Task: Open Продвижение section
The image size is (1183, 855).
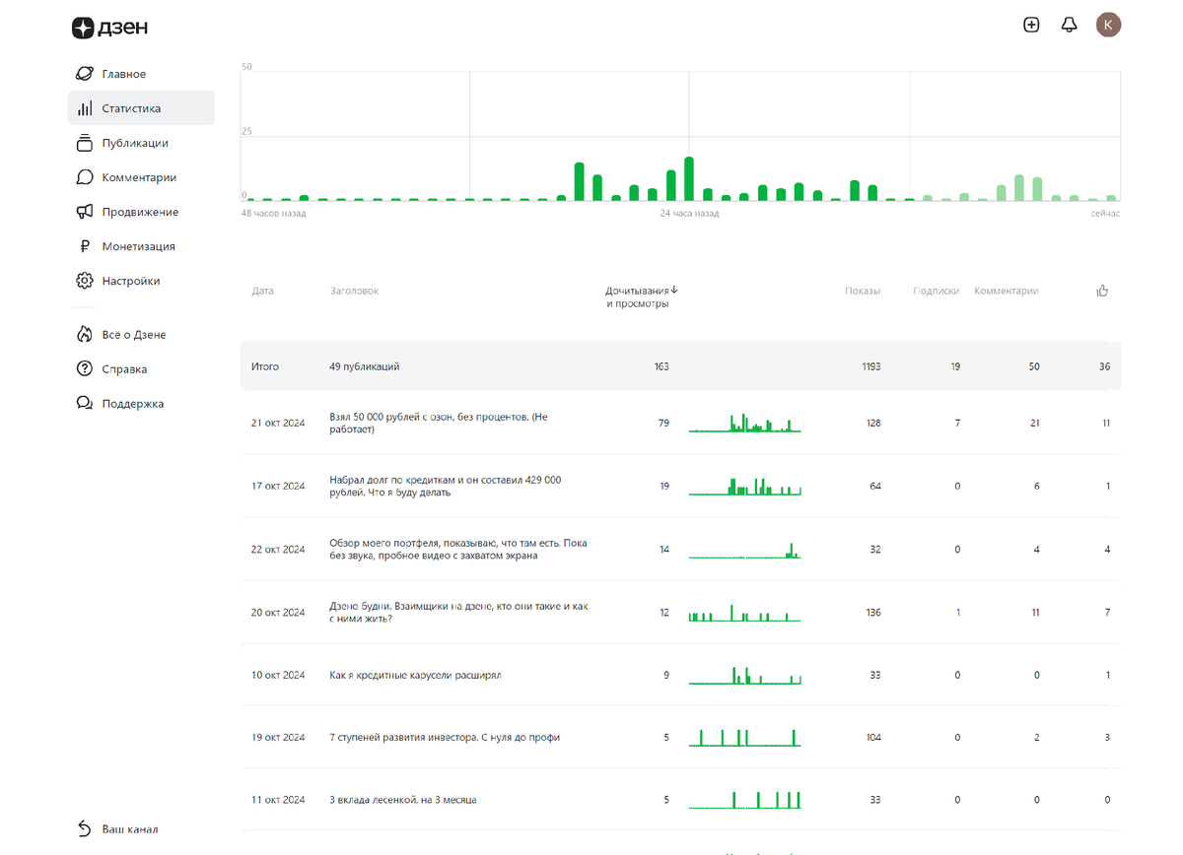Action: [x=141, y=212]
